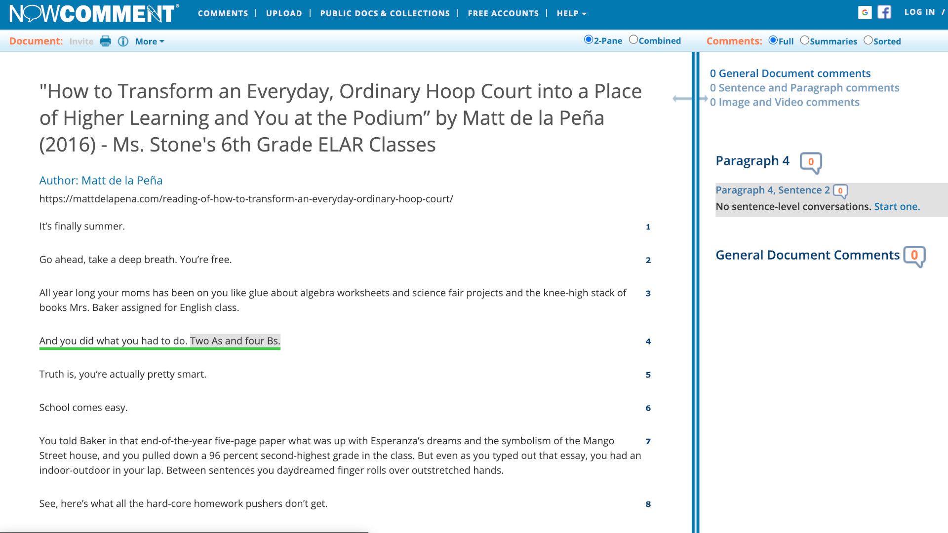Select the Summaries comments radio button

(x=804, y=40)
